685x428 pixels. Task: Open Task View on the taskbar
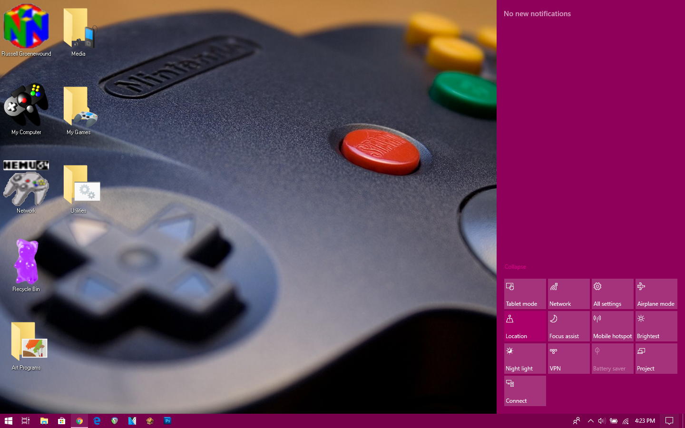pos(25,421)
